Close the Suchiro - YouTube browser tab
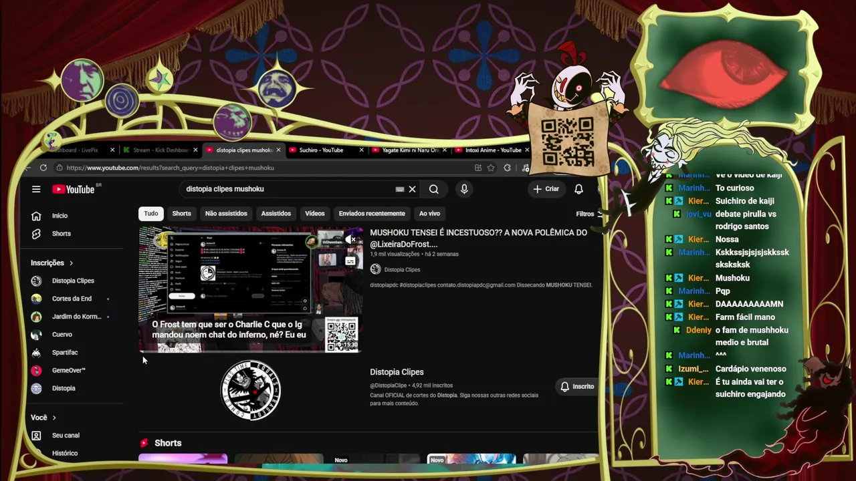Viewport: 856px width, 481px height. tap(362, 150)
